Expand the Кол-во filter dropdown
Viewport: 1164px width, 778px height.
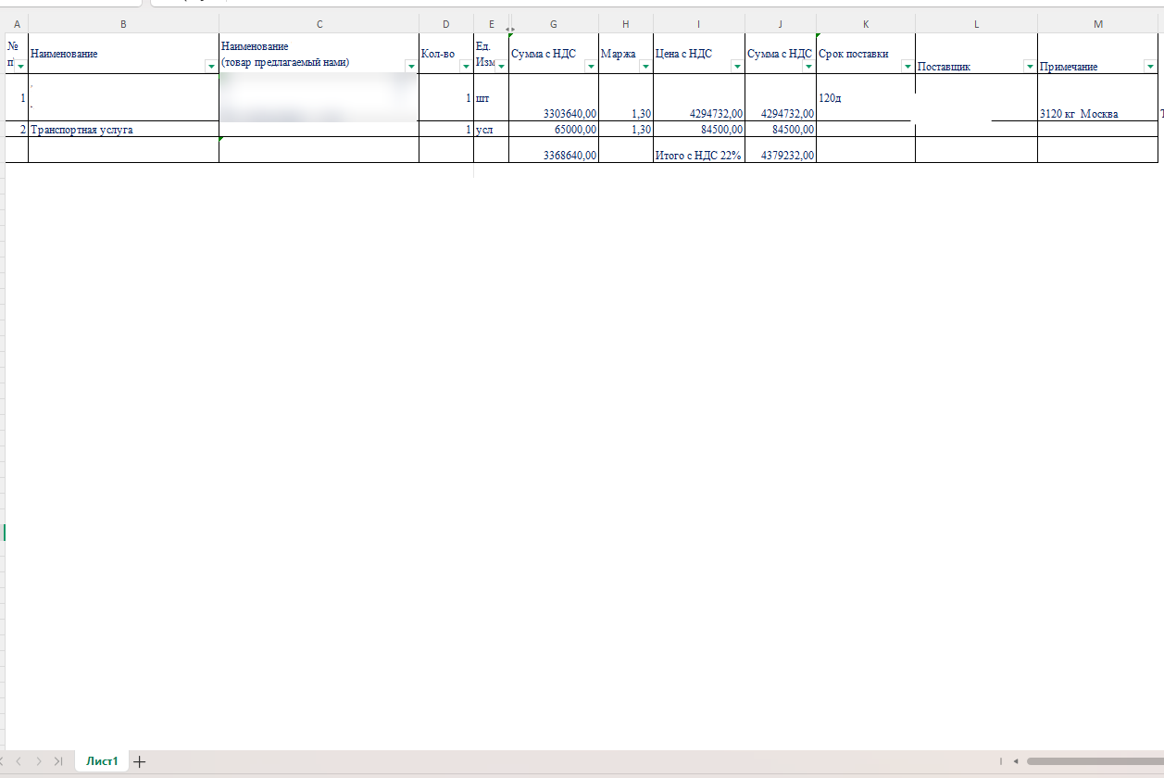[x=466, y=66]
